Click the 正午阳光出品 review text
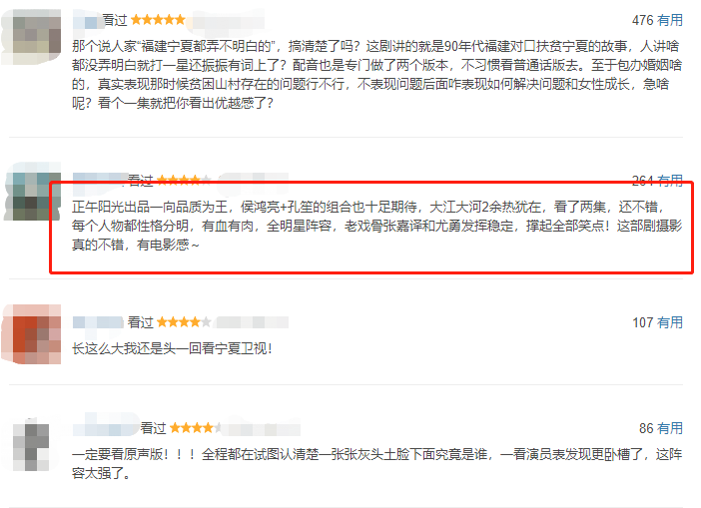This screenshot has width=701, height=508. pyautogui.click(x=376, y=226)
